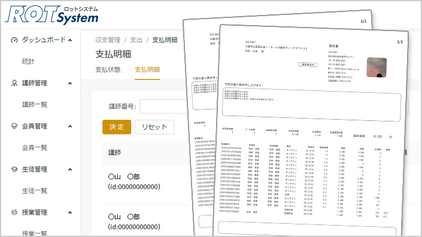Open 会員一覧 in the sidebar
422x237 pixels.
(35, 147)
